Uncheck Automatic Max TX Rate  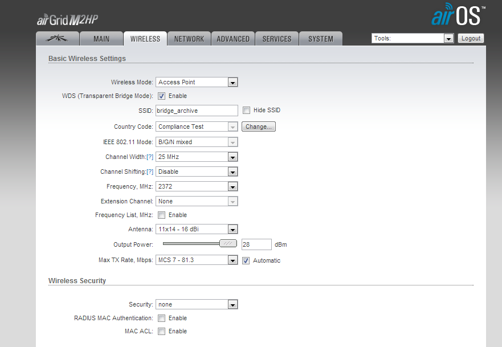tap(246, 260)
